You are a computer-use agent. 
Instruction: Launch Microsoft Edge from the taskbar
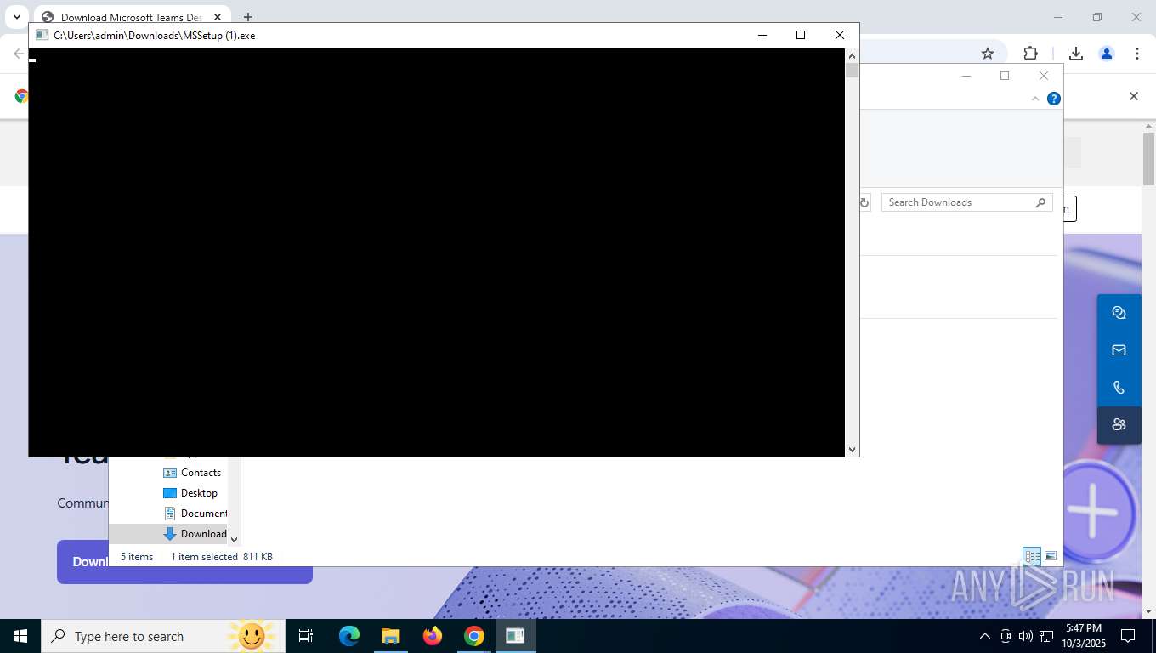click(x=349, y=636)
